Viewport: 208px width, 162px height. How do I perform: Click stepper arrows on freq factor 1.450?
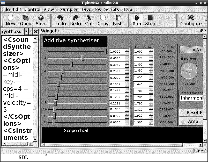tap(151, 77)
